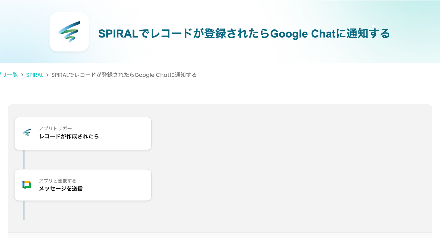This screenshot has width=440, height=241.
Task: Click the connector line between the two steps
Action: click(24, 160)
